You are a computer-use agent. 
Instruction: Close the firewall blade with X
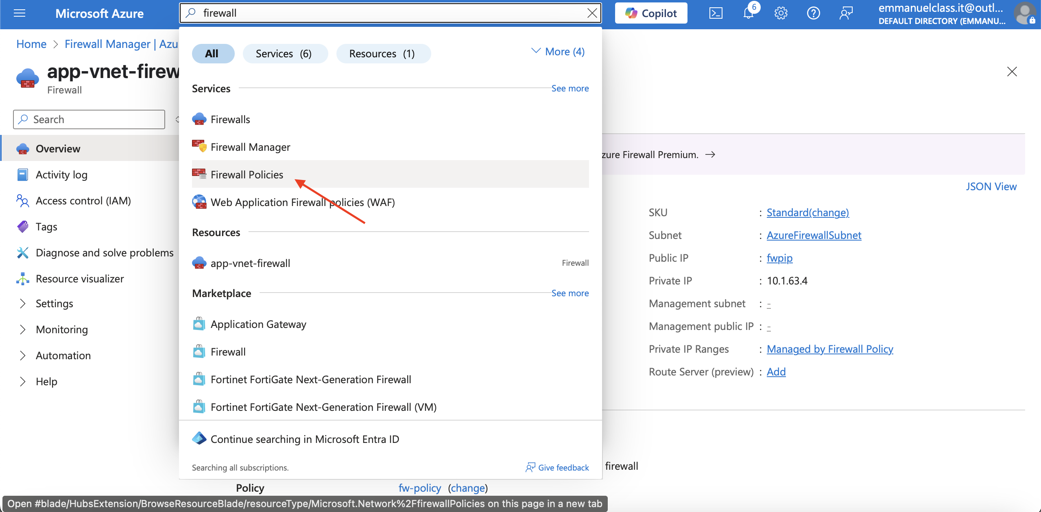coord(1012,72)
